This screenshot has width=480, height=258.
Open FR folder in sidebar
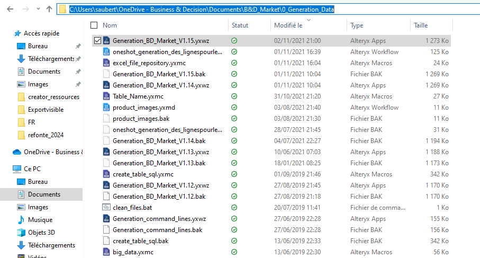[32, 122]
